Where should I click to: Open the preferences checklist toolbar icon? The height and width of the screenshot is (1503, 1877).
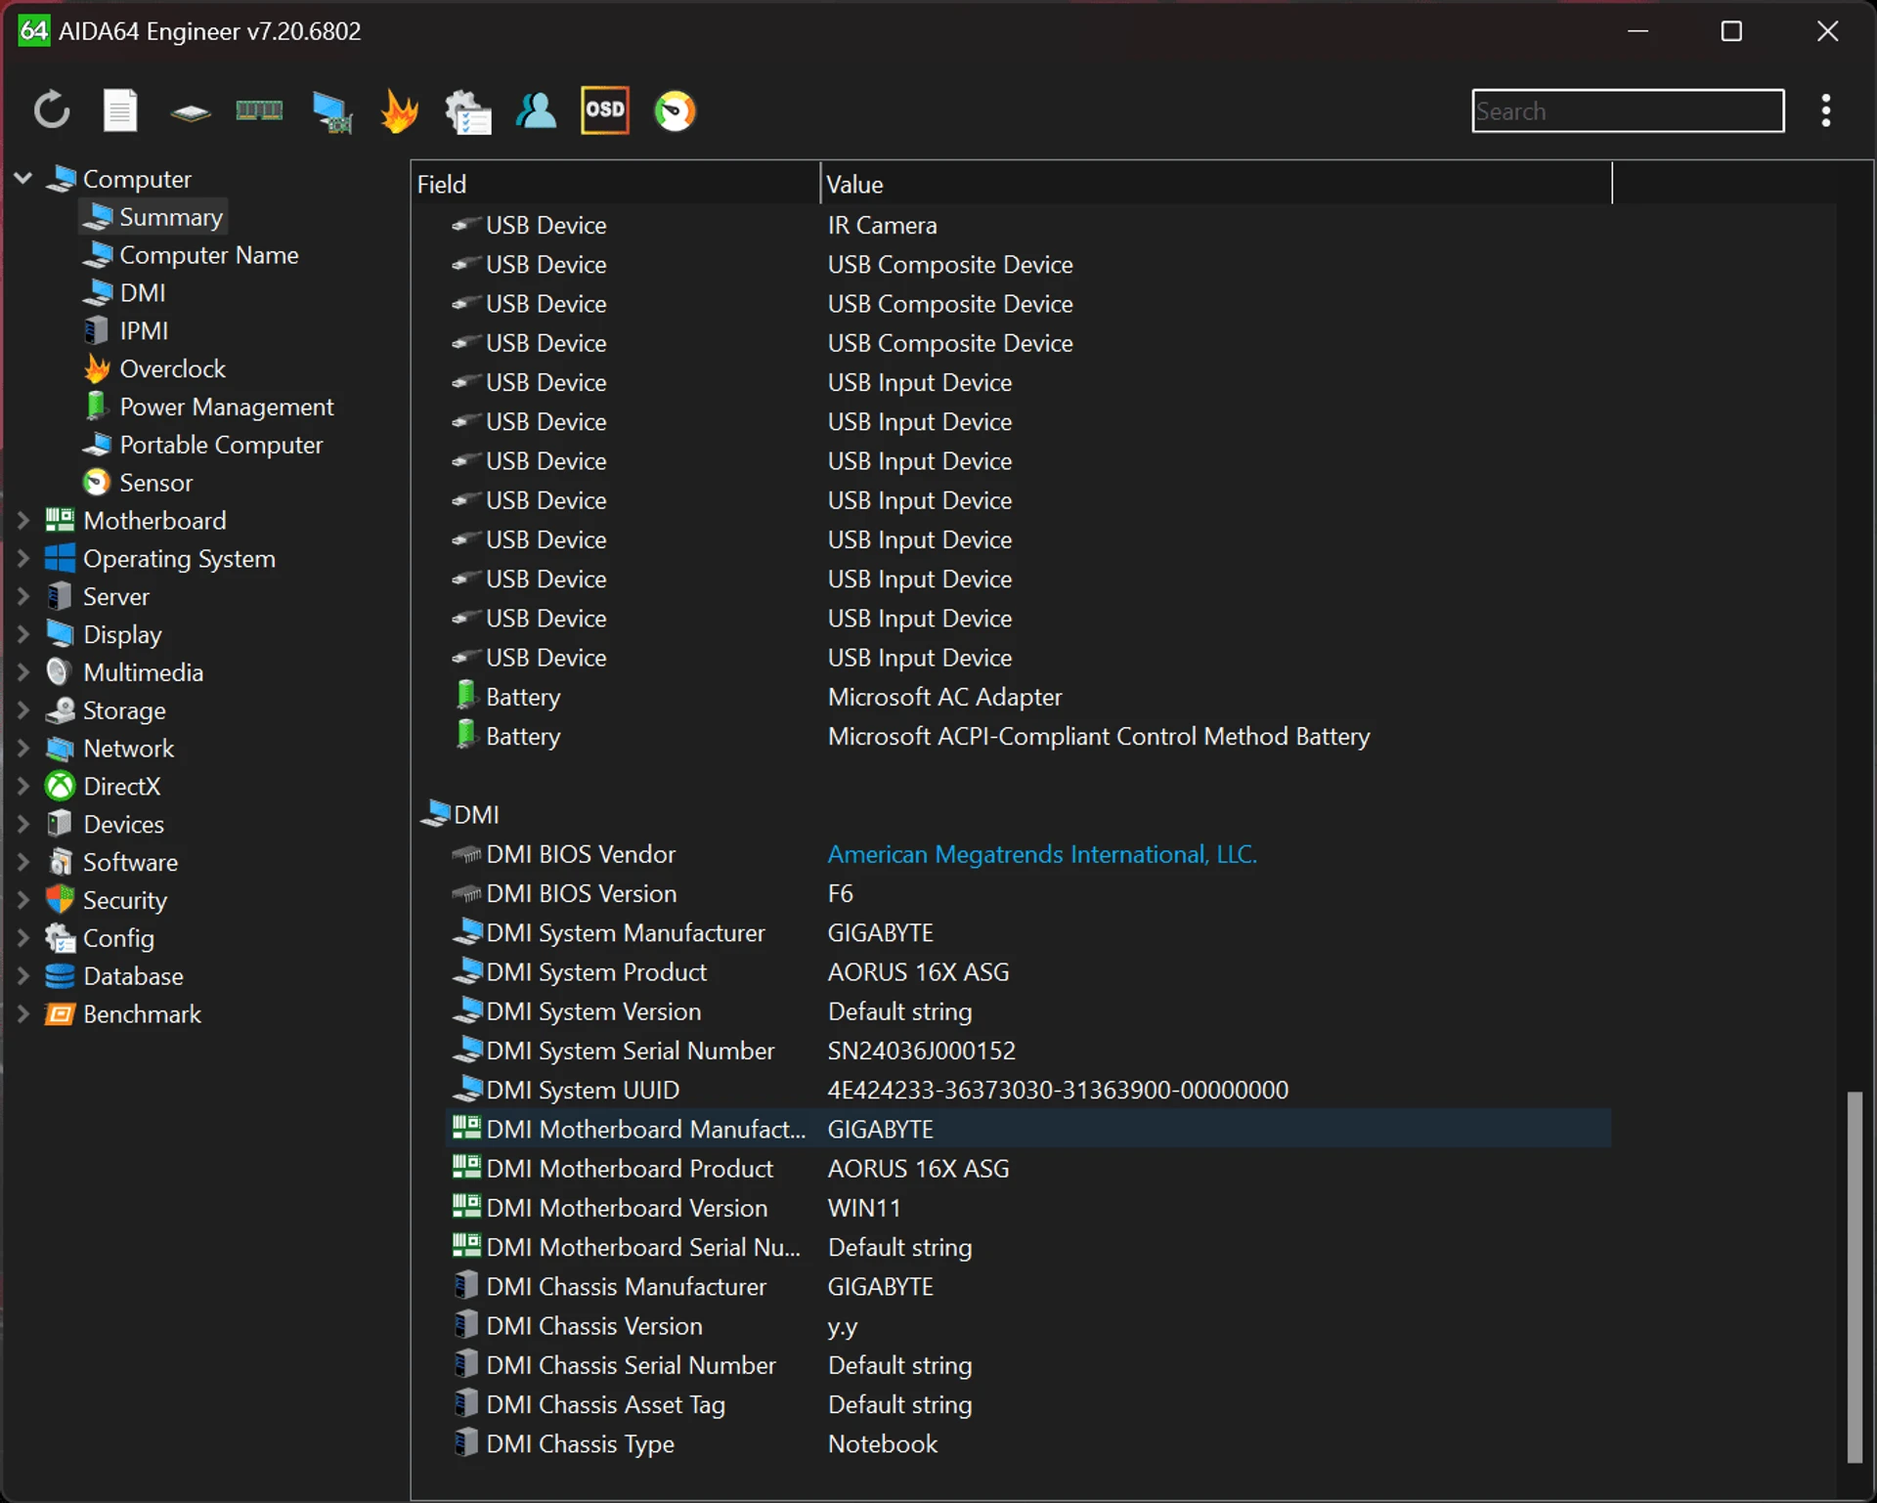[468, 110]
